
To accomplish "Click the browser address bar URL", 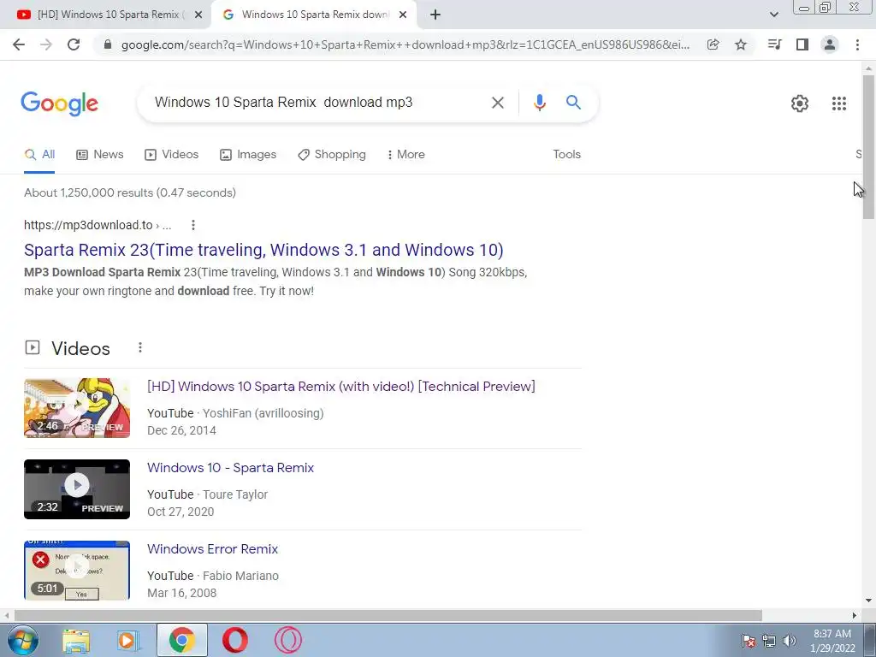I will pyautogui.click(x=405, y=44).
